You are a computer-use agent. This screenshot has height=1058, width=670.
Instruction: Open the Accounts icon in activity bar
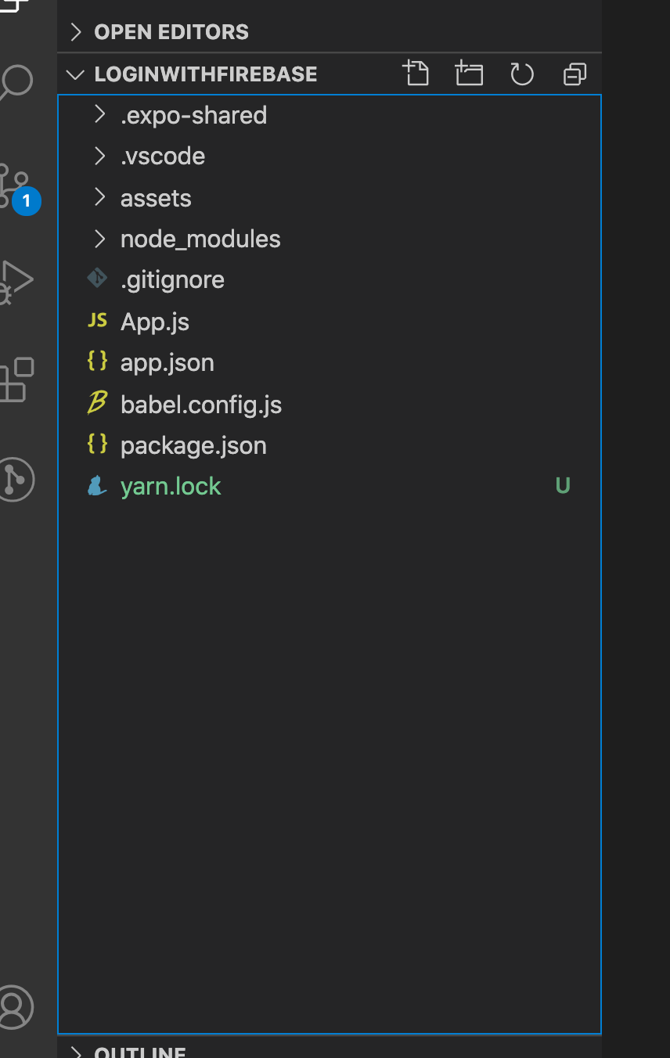(16, 1008)
